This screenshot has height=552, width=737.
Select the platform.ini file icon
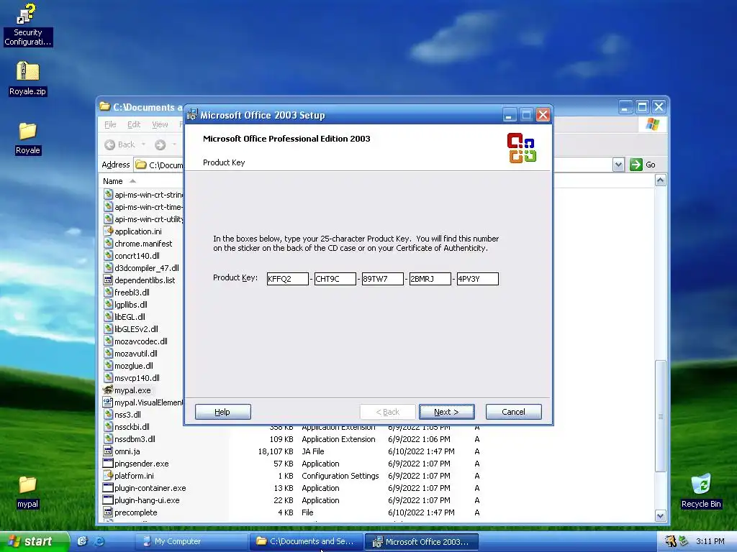(x=108, y=476)
